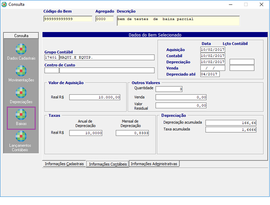Click the Consulta window title icon
This screenshot has width=270, height=205.
pyautogui.click(x=4, y=4)
